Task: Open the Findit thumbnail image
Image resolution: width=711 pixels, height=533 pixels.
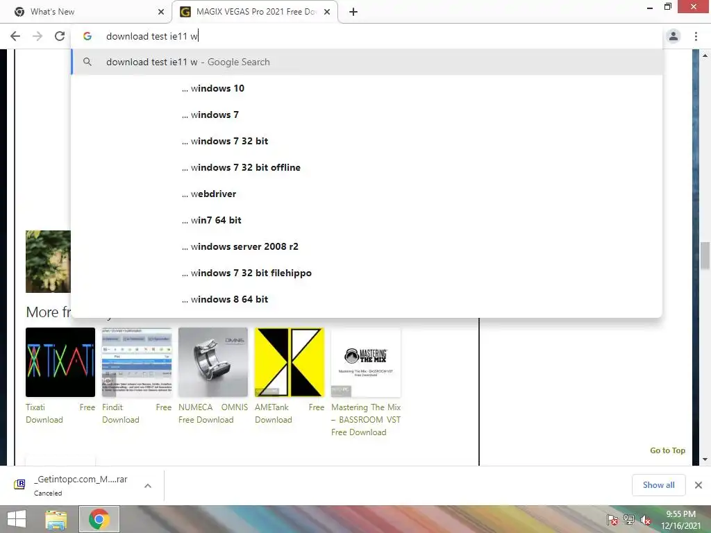Action: coord(137,362)
